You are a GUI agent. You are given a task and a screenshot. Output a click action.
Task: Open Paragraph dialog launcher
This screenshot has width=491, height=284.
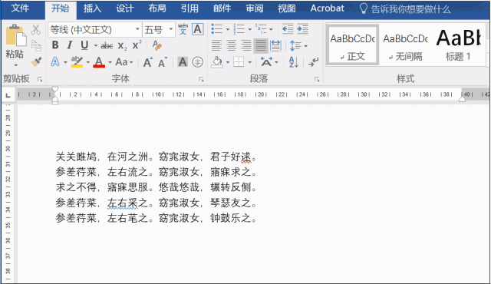(x=317, y=79)
